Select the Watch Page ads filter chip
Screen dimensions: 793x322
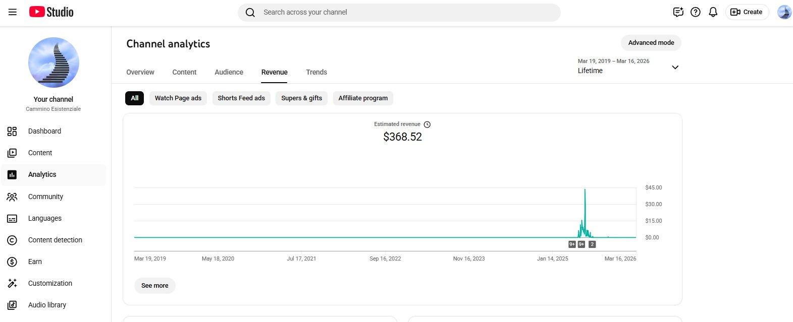[x=178, y=98]
